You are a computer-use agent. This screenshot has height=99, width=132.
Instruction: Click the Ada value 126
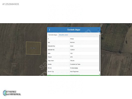point(71,53)
